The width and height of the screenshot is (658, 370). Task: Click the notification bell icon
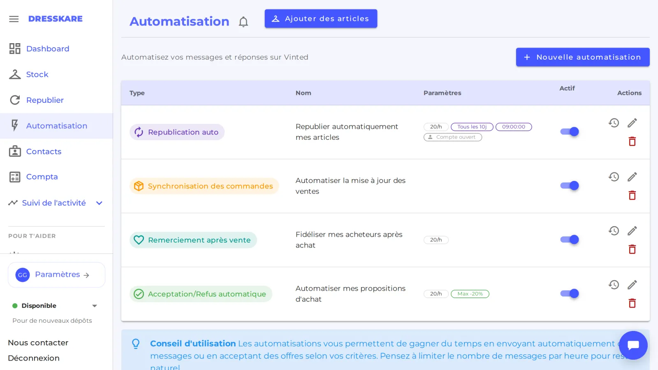click(x=243, y=22)
